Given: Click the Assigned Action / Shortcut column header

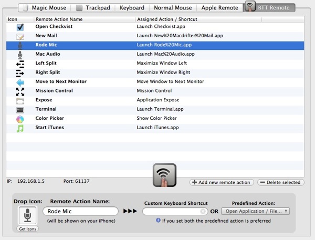Looking at the screenshot, I should [x=198, y=19].
